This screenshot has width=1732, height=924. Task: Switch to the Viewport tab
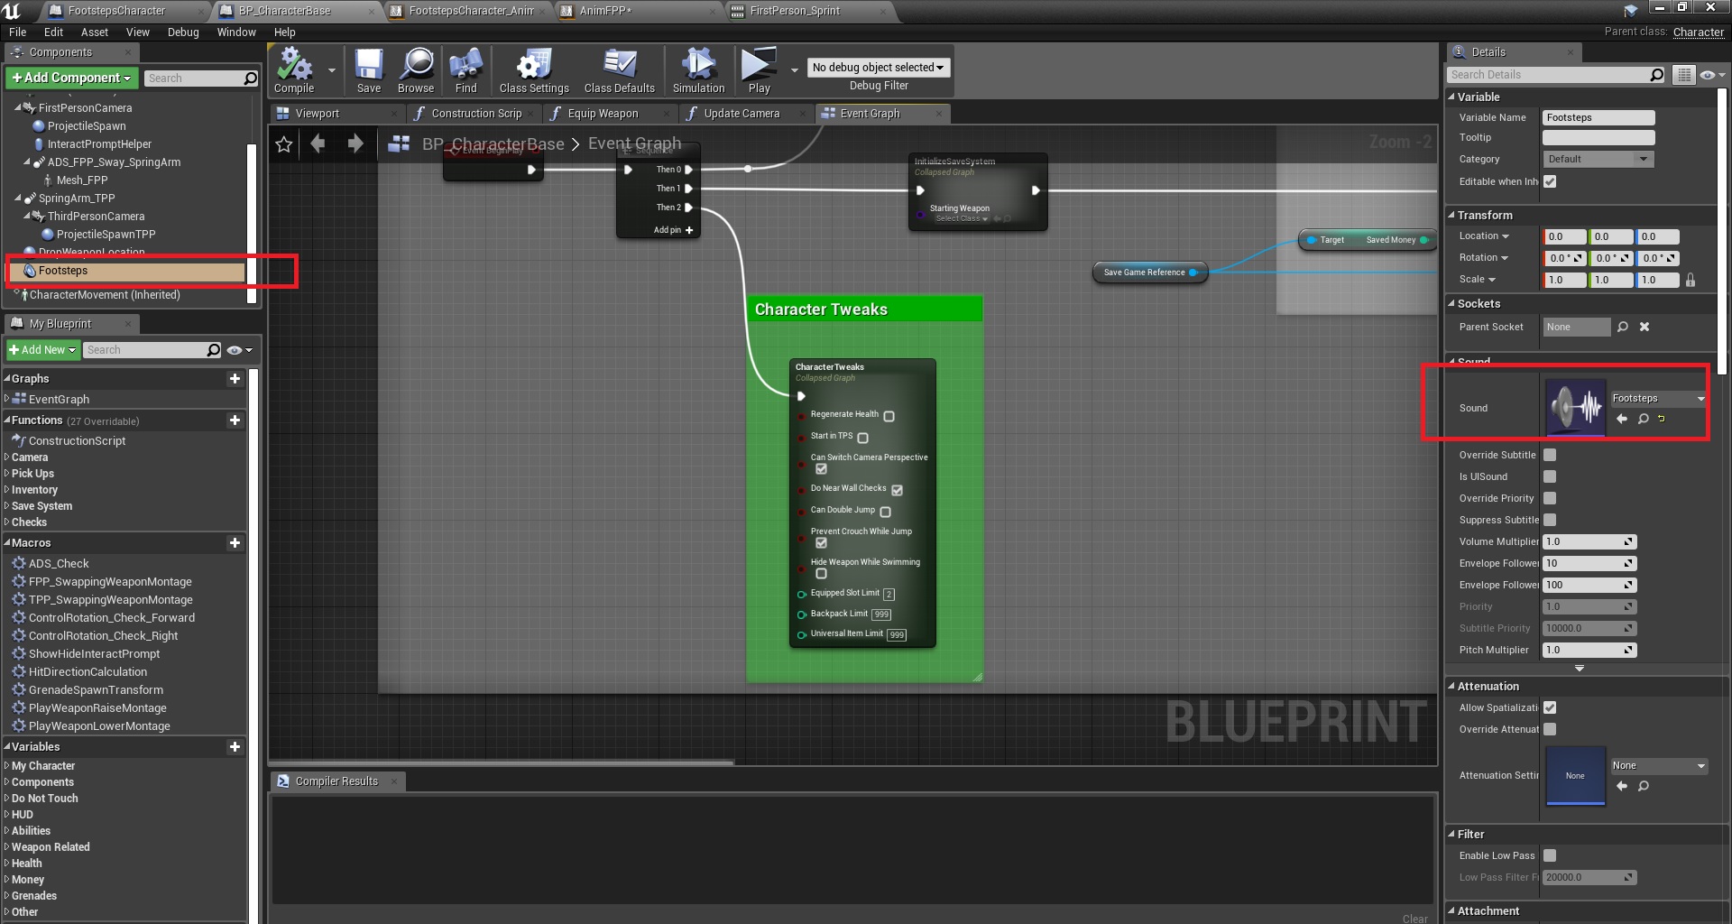point(318,114)
